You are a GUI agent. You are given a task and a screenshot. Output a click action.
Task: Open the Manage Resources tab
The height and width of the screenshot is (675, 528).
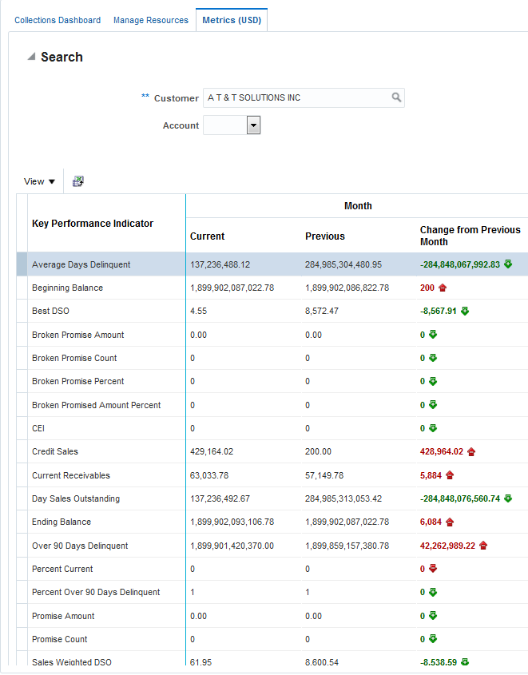(x=151, y=20)
